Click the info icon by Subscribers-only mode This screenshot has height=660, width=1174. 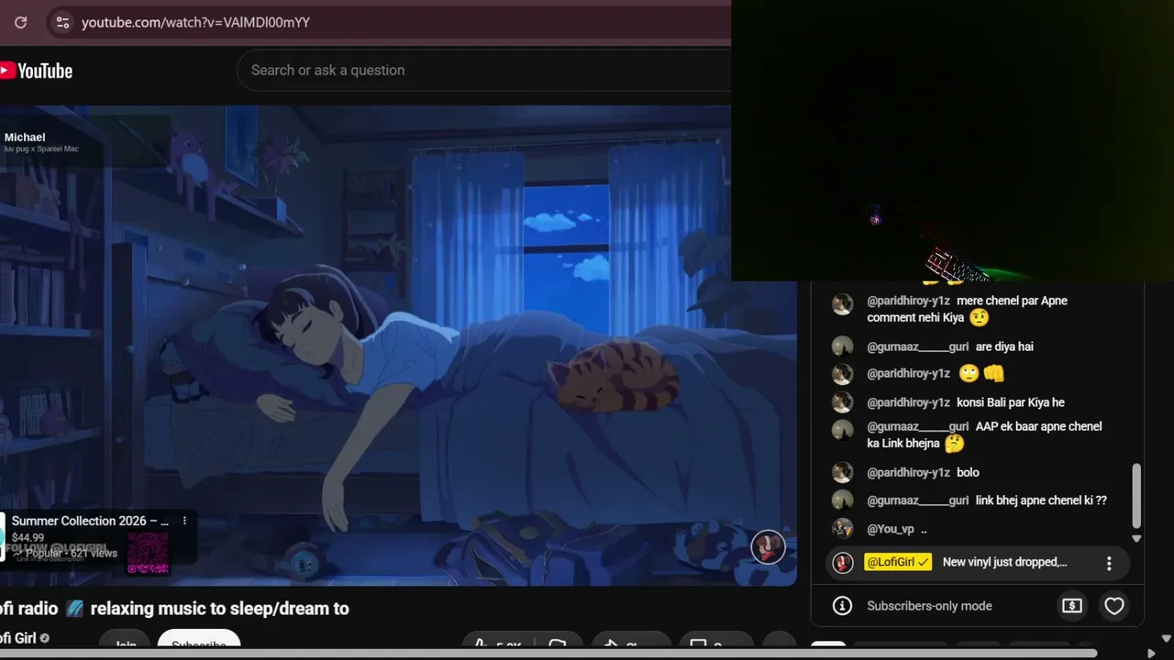[x=842, y=606]
